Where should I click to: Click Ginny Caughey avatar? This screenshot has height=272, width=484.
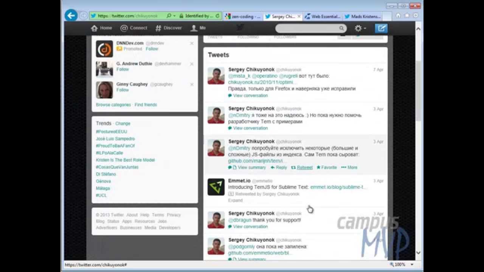pos(104,90)
